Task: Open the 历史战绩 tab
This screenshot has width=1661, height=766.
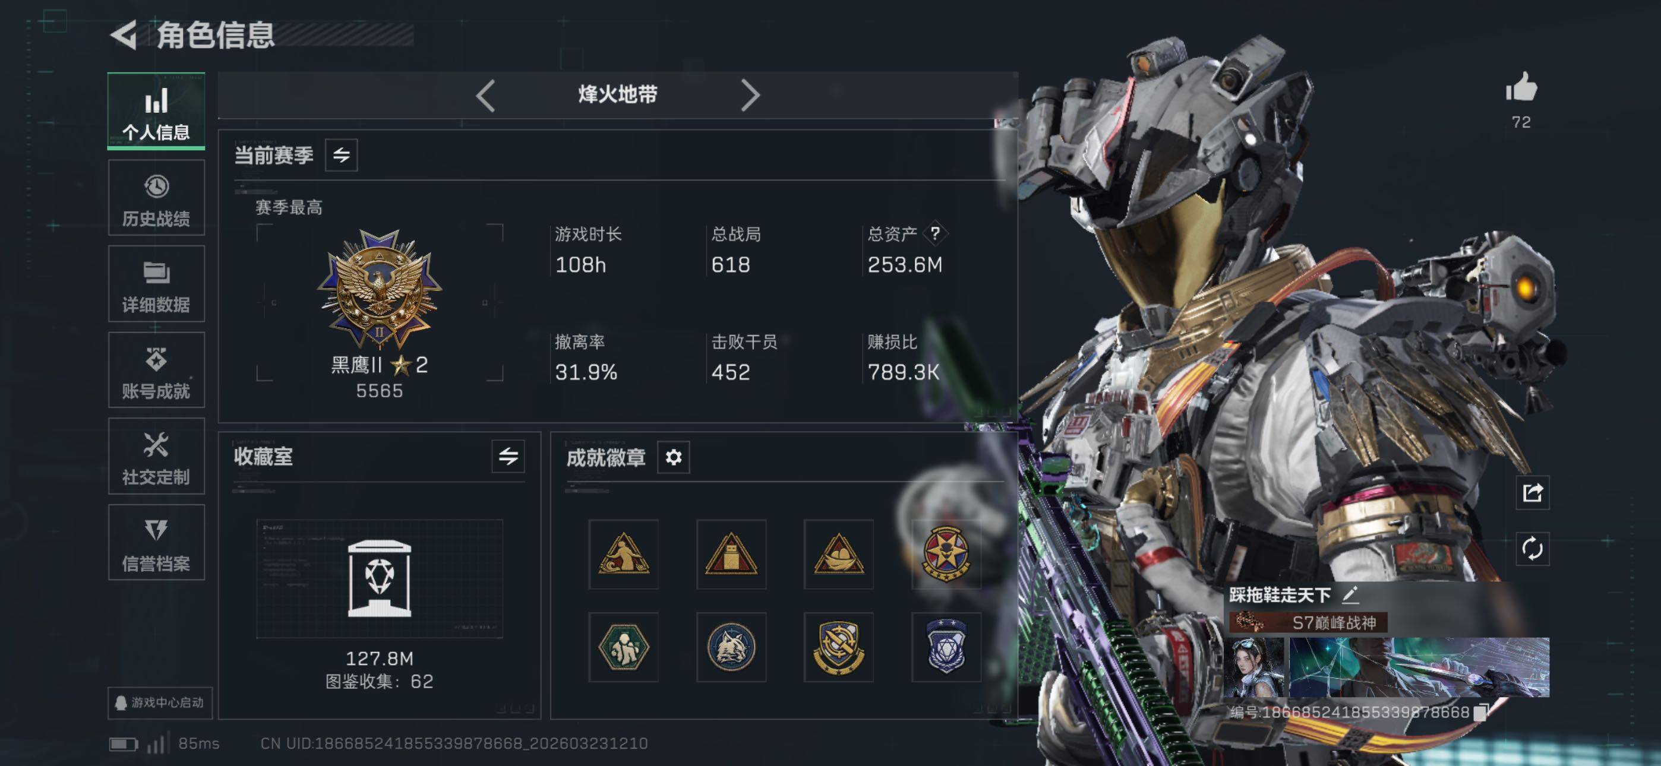Action: coord(156,198)
